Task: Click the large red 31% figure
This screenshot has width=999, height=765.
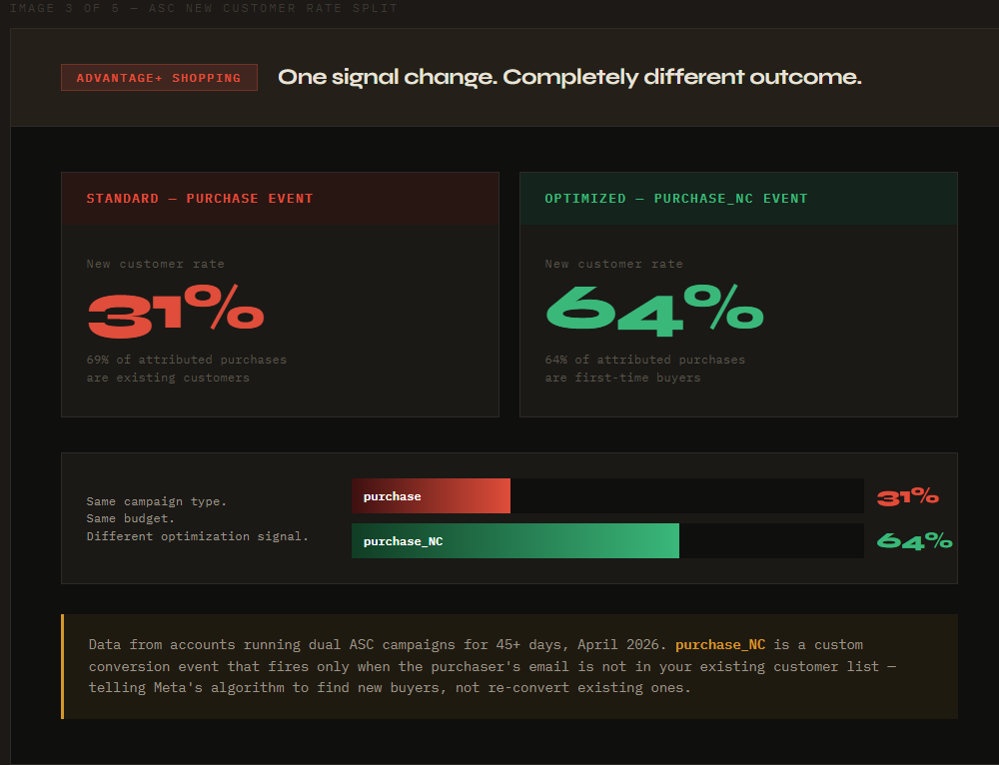Action: point(175,311)
